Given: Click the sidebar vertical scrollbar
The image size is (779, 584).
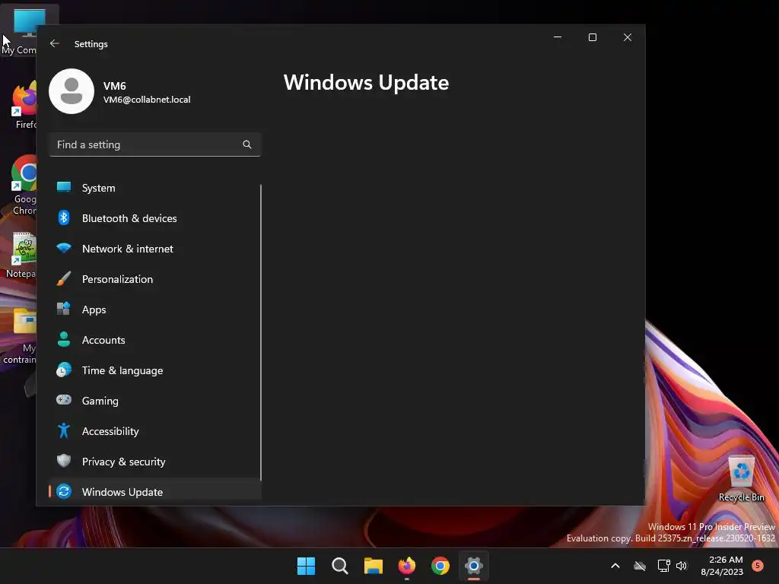Looking at the screenshot, I should (x=260, y=332).
